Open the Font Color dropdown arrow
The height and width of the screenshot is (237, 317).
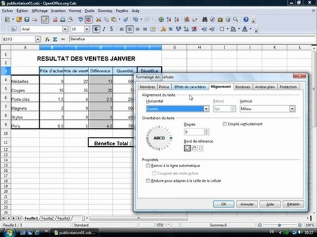coord(250,29)
